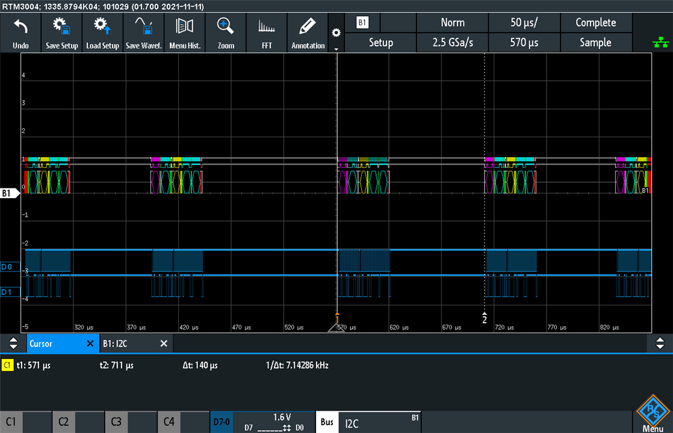Click the Δt: 140 µs readout
Image resolution: width=673 pixels, height=433 pixels.
[x=200, y=365]
